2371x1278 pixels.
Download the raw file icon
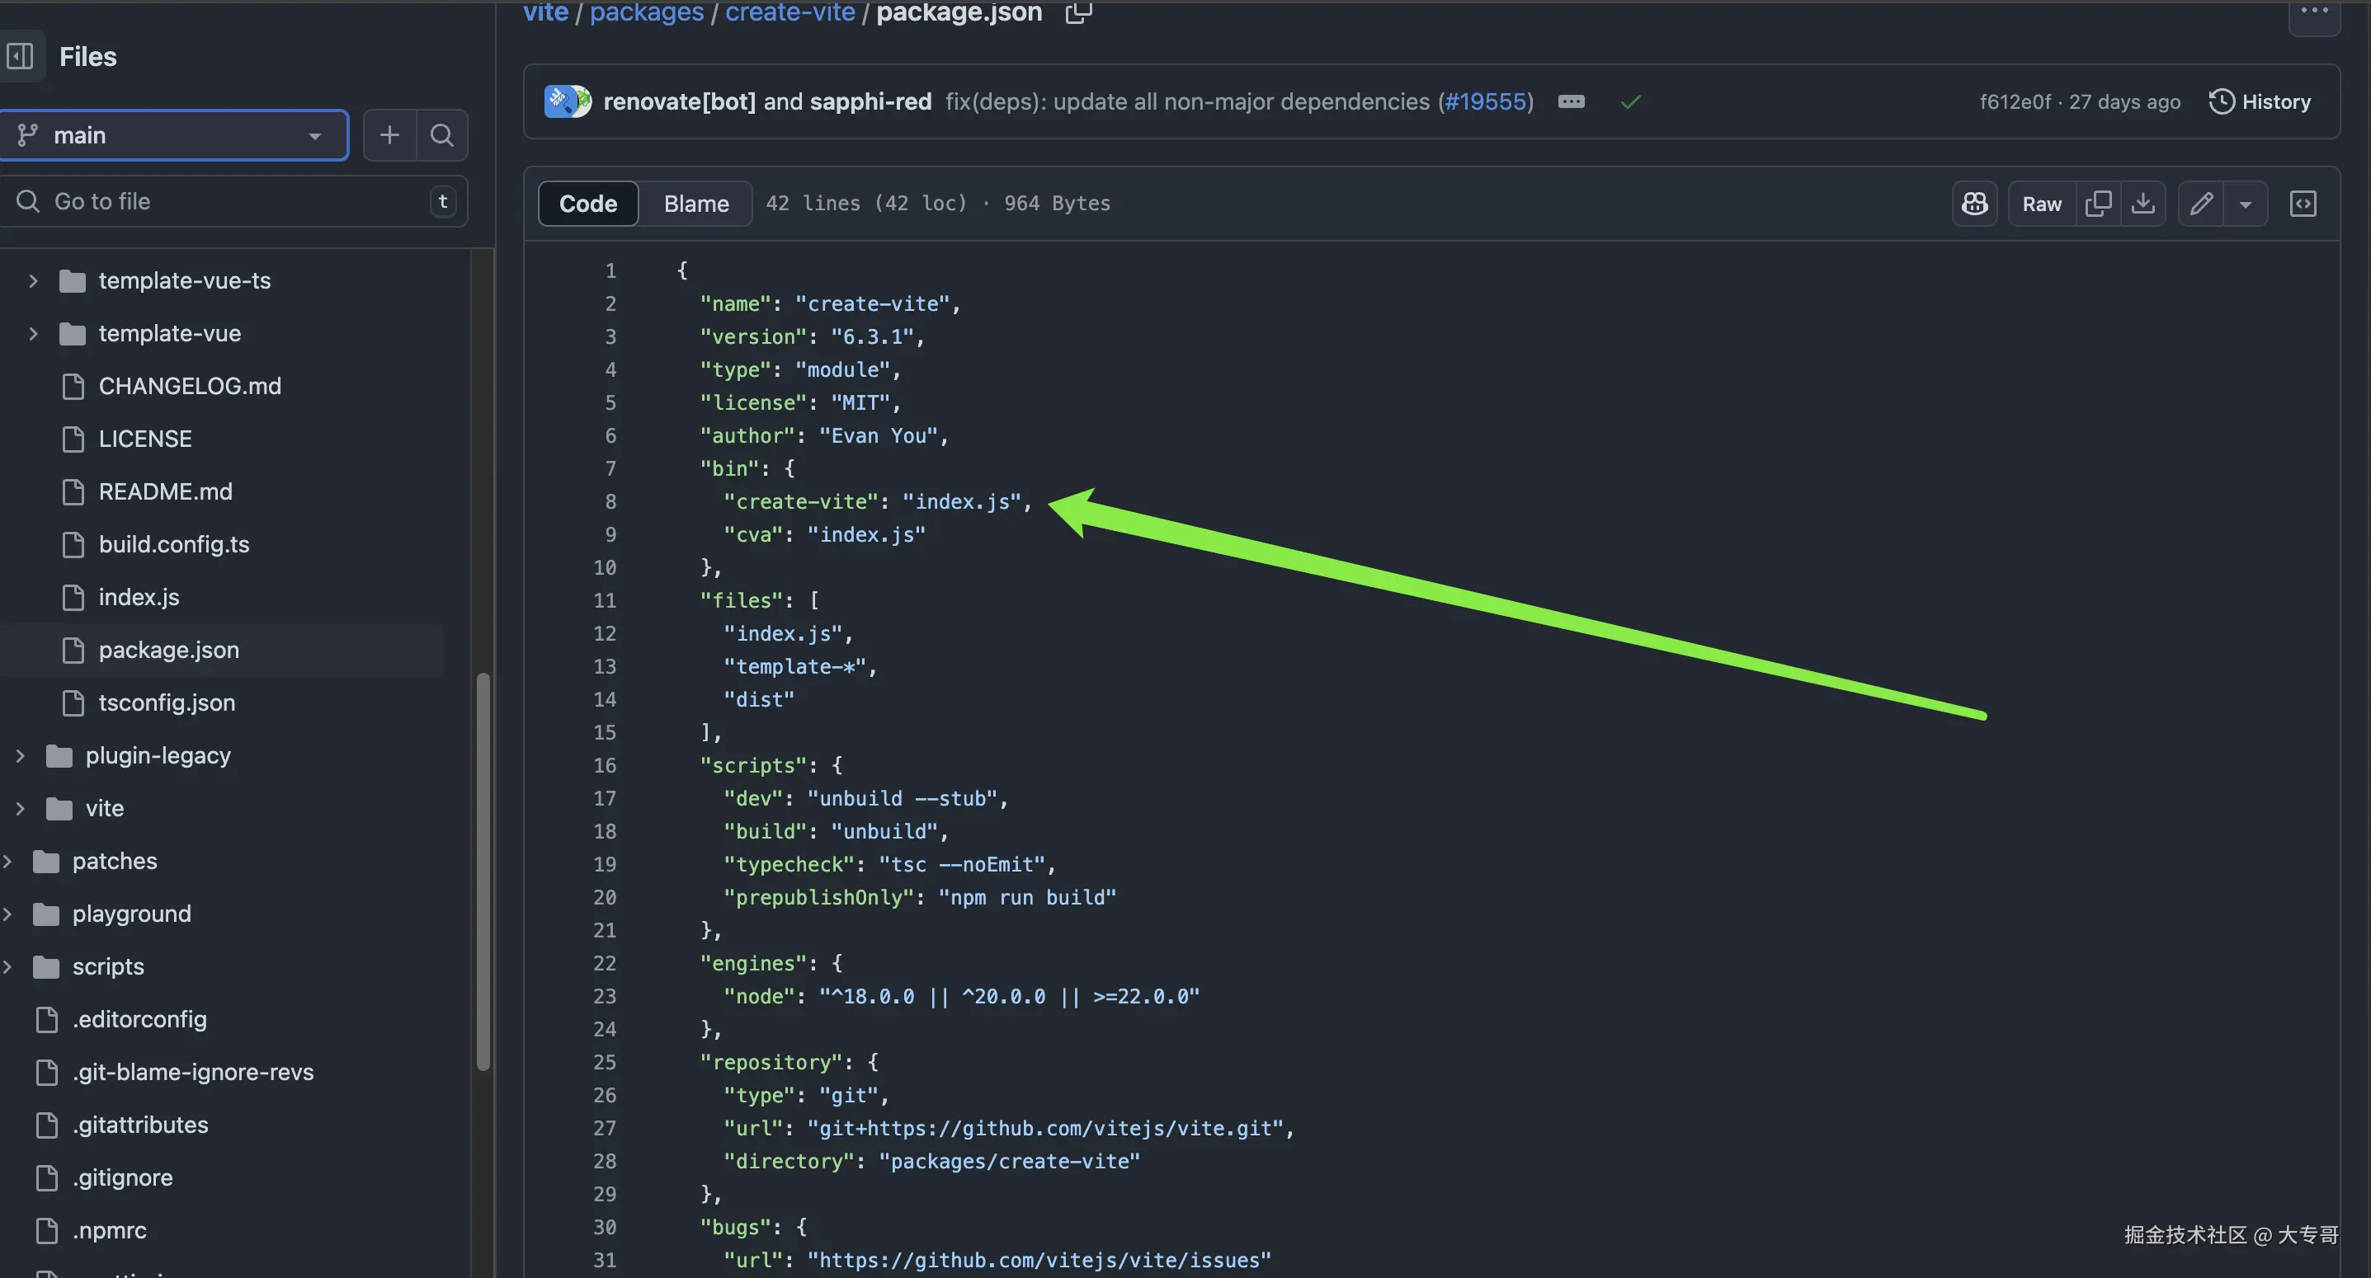tap(2142, 204)
